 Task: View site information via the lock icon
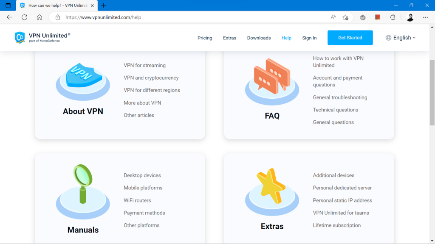58,17
